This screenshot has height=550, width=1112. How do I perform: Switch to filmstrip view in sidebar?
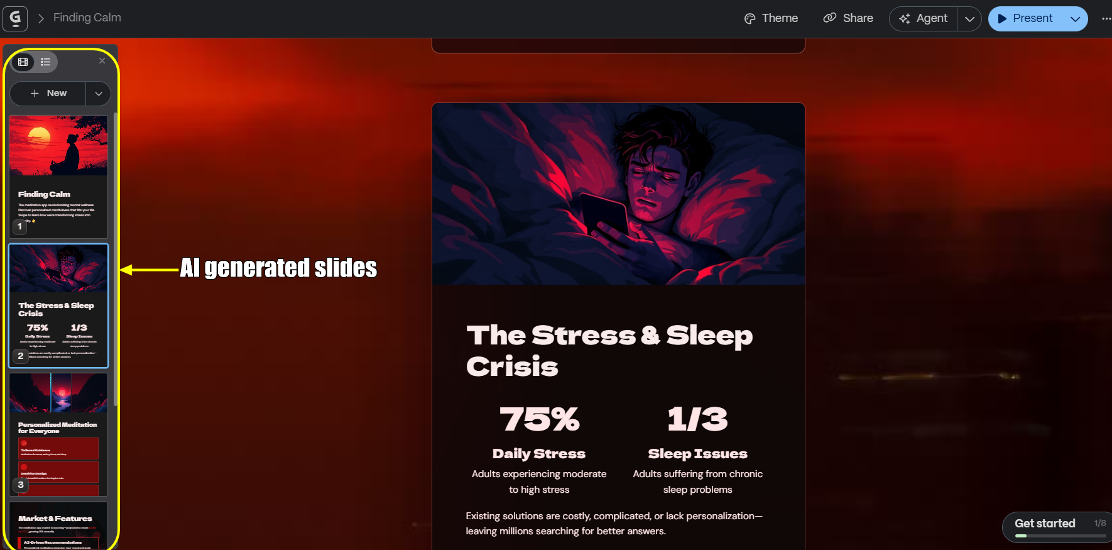pos(23,62)
